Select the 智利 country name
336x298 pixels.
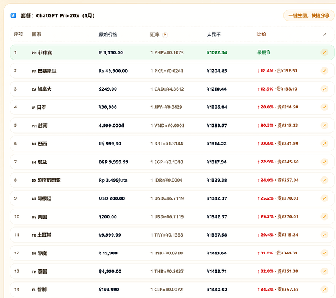[42, 290]
